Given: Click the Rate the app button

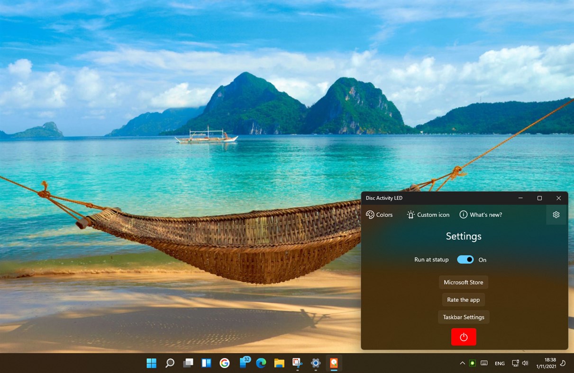Looking at the screenshot, I should [x=463, y=300].
